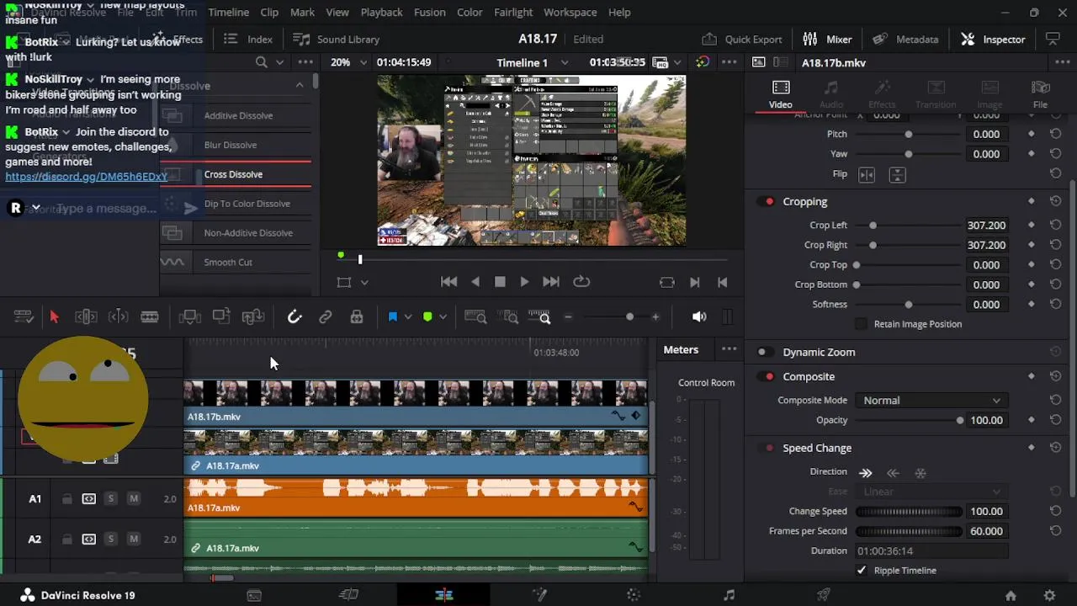Screen dimensions: 1077x606
Task: Switch to Inspector Audio tab
Action: pyautogui.click(x=830, y=94)
